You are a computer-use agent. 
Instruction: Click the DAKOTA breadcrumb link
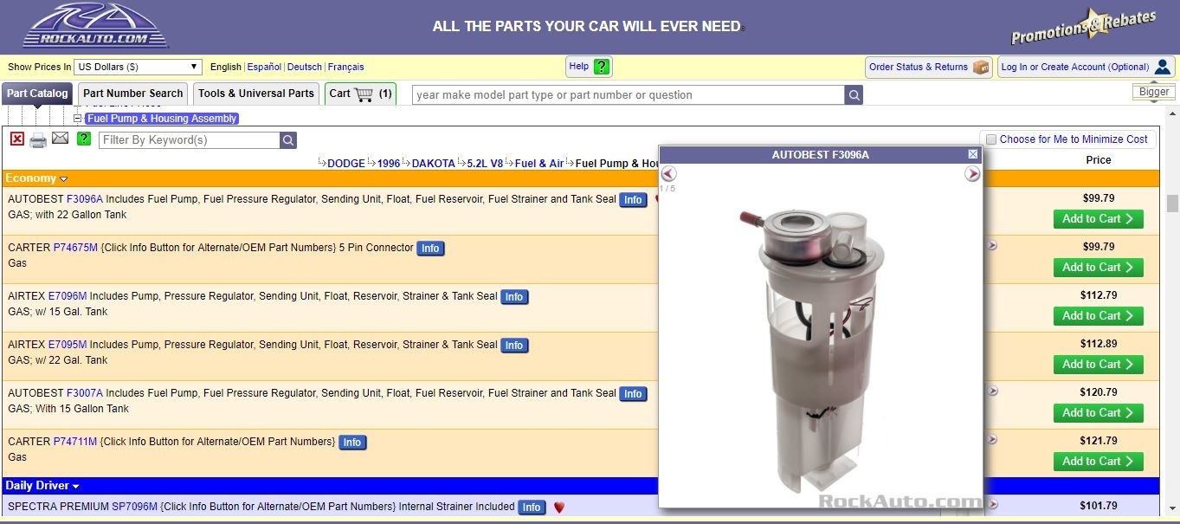[x=434, y=164]
